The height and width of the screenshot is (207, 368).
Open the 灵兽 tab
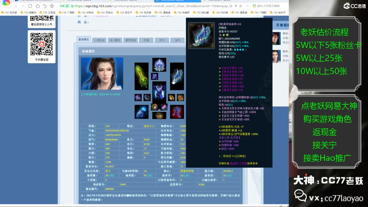click(146, 40)
